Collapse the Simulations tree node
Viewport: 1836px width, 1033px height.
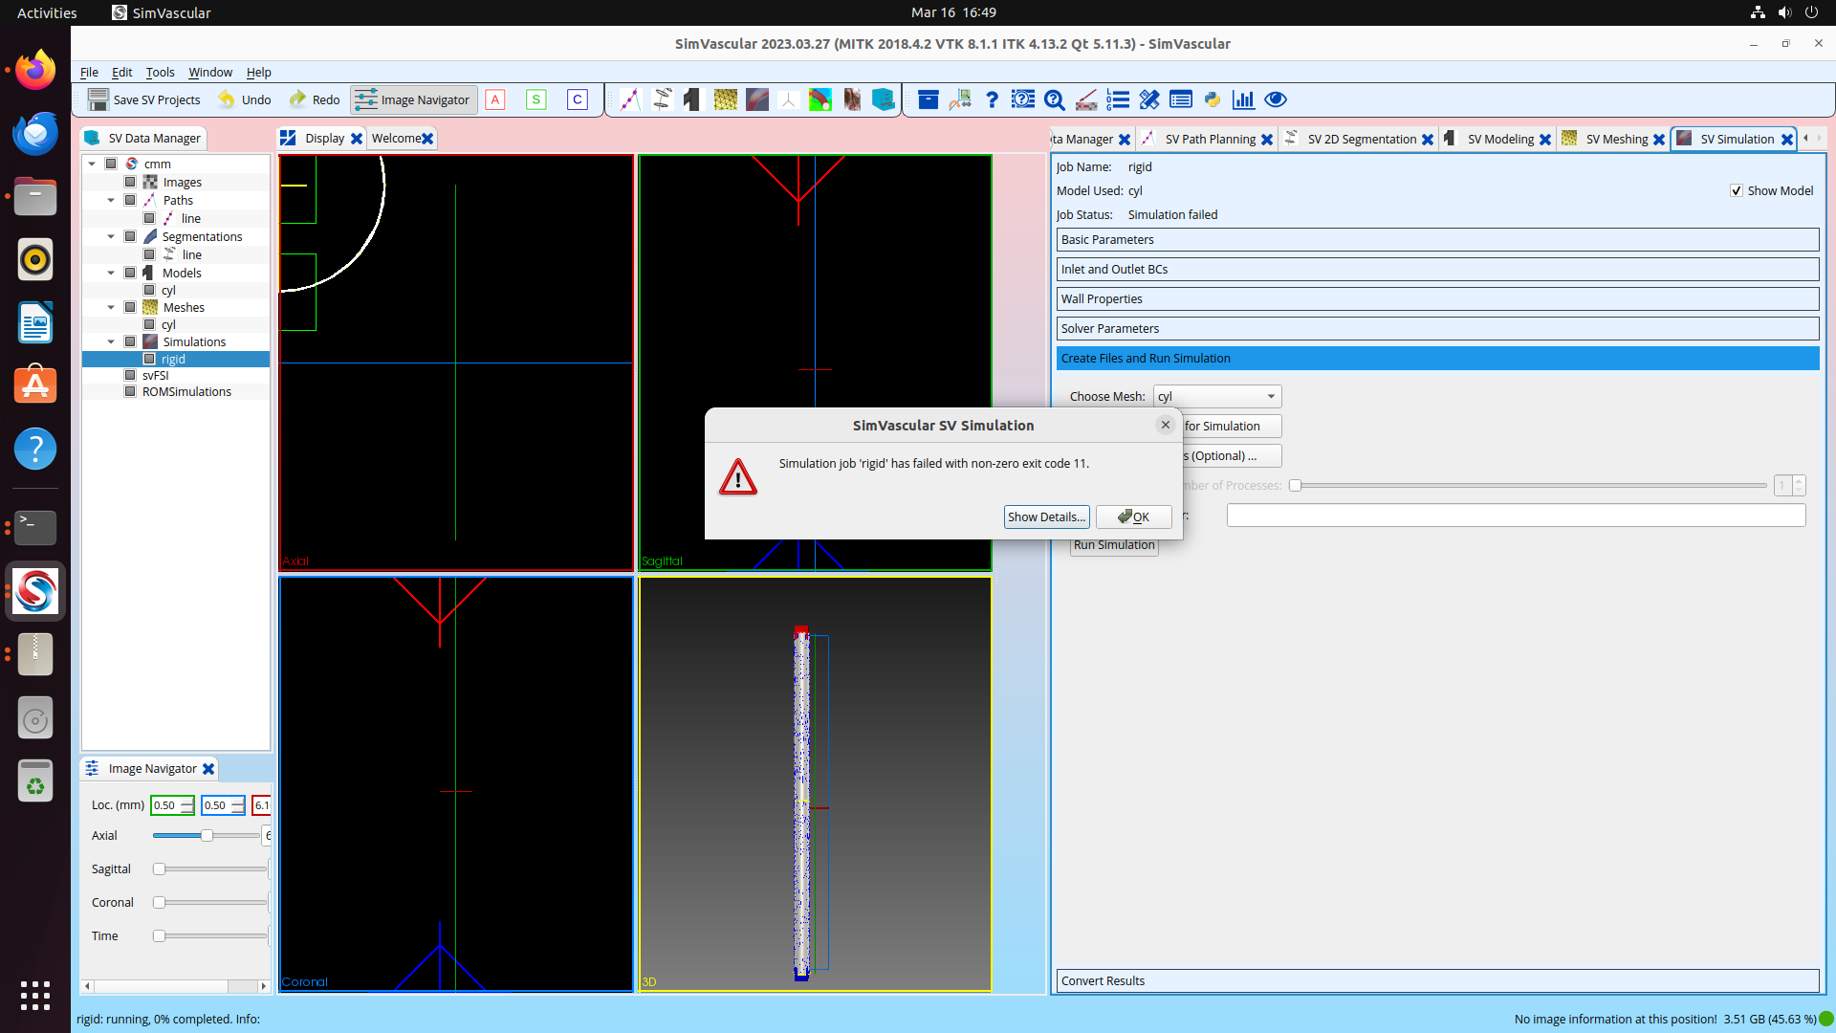point(111,341)
